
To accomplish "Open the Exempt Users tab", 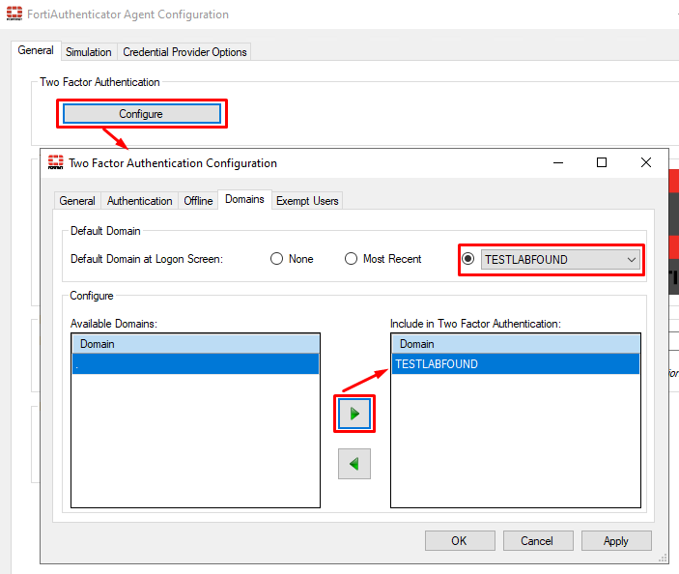I will (x=307, y=201).
